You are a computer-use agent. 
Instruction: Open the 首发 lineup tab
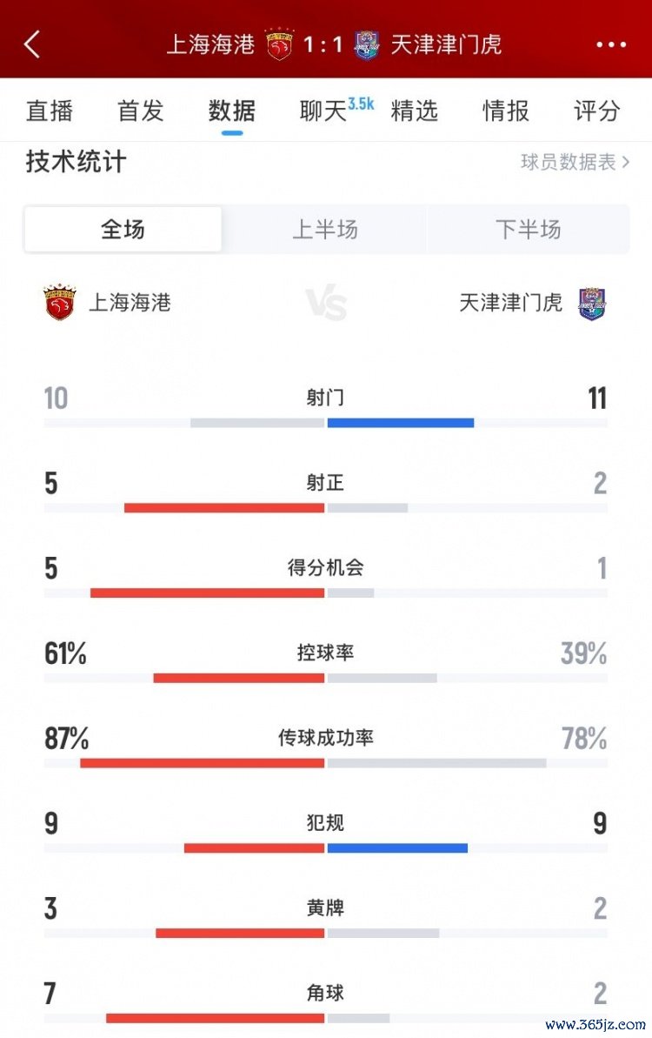point(141,111)
